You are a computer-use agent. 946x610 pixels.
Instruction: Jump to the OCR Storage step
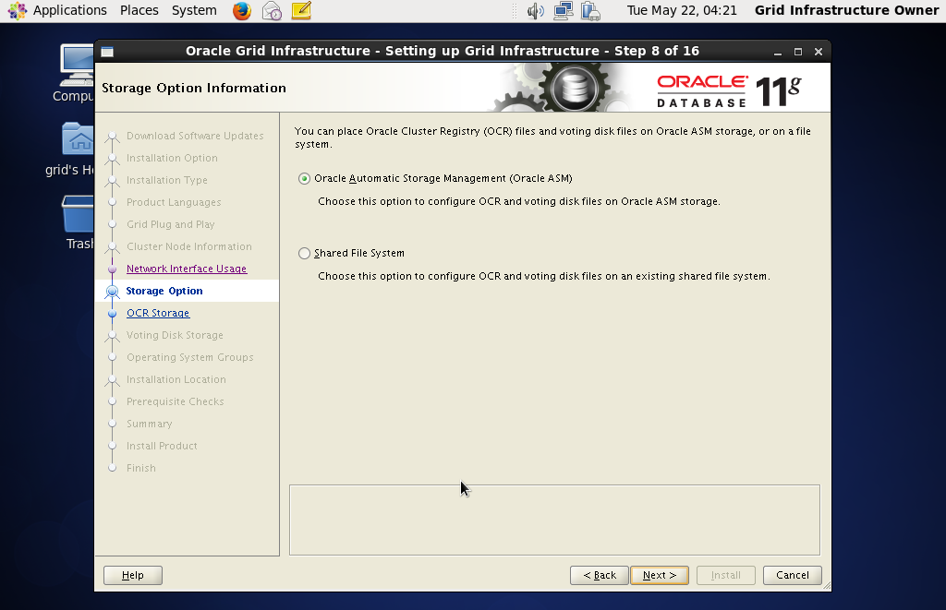coord(157,313)
